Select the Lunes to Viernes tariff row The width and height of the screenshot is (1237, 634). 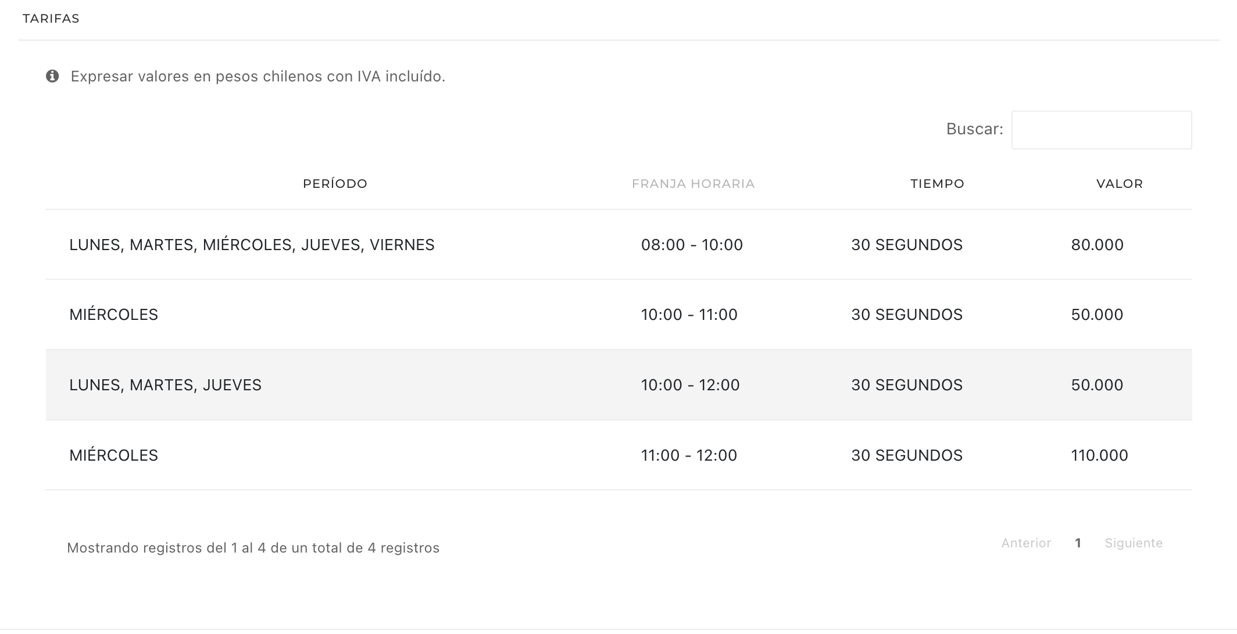click(618, 245)
